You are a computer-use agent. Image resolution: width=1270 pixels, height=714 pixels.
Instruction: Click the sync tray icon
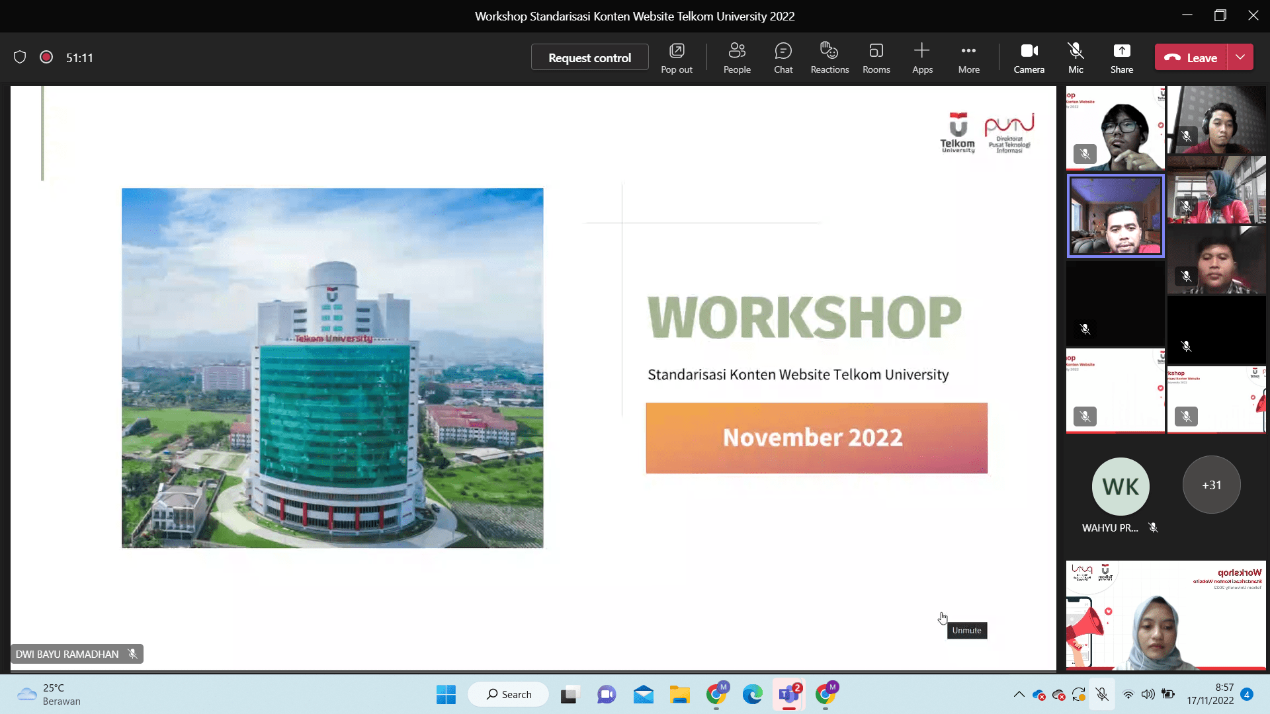[x=1079, y=694]
